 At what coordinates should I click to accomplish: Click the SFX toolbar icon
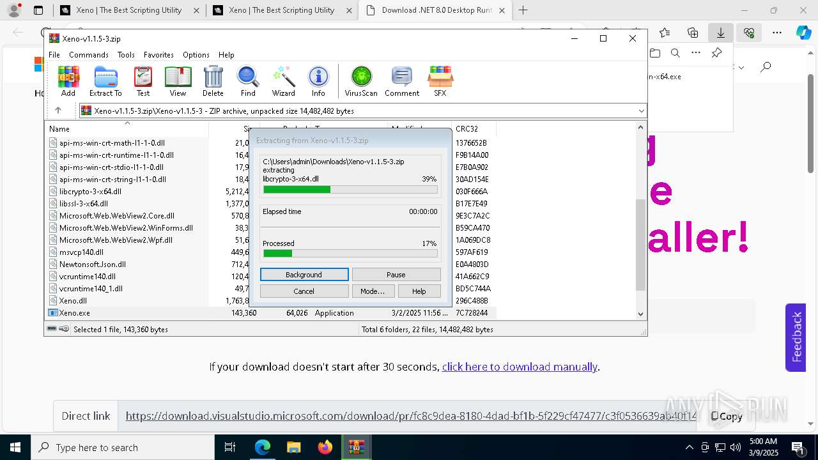coord(440,81)
